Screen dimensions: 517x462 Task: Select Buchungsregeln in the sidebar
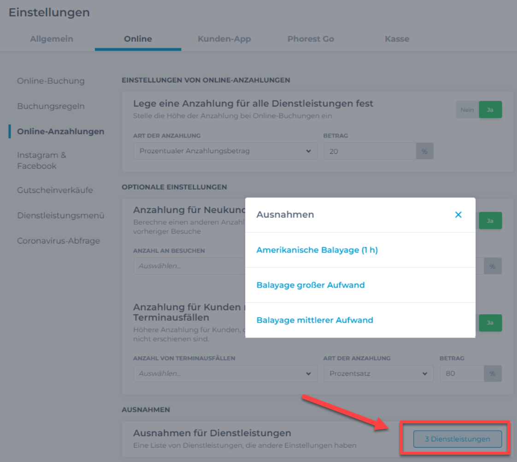[x=51, y=106]
